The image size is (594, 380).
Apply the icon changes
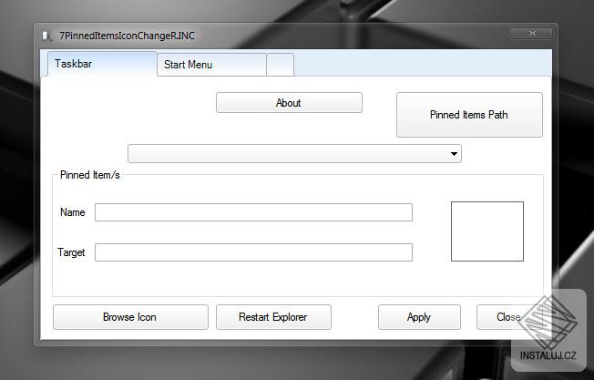pyautogui.click(x=419, y=317)
